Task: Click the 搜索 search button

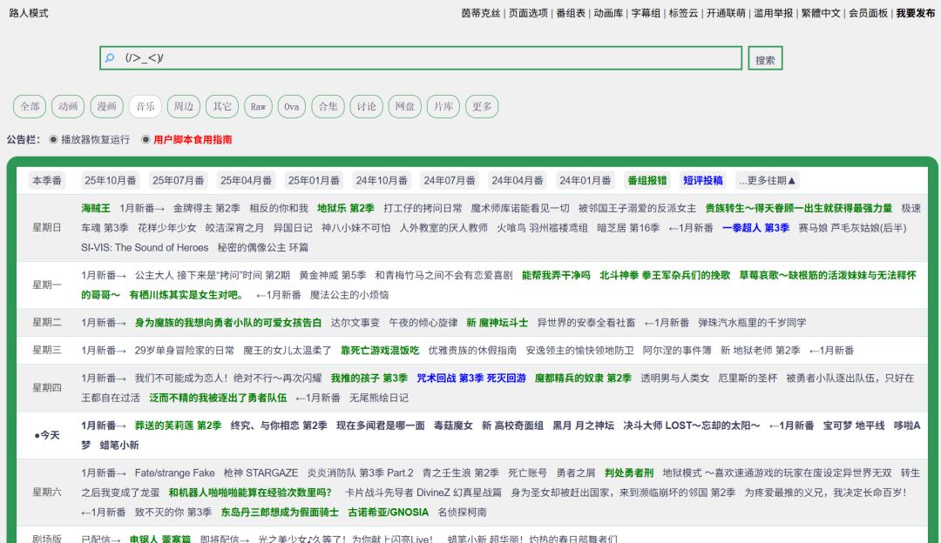Action: [765, 59]
